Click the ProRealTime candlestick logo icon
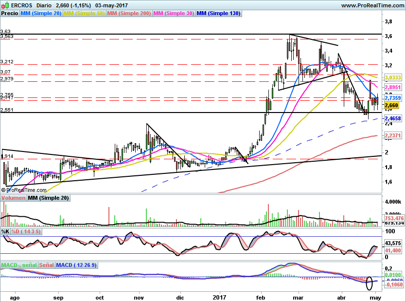The width and height of the screenshot is (406, 302). click(x=4, y=5)
